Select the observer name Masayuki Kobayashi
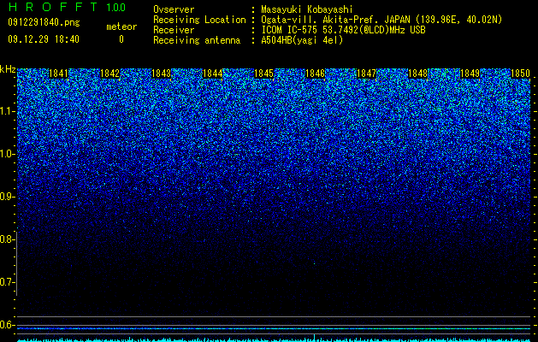 [x=307, y=9]
